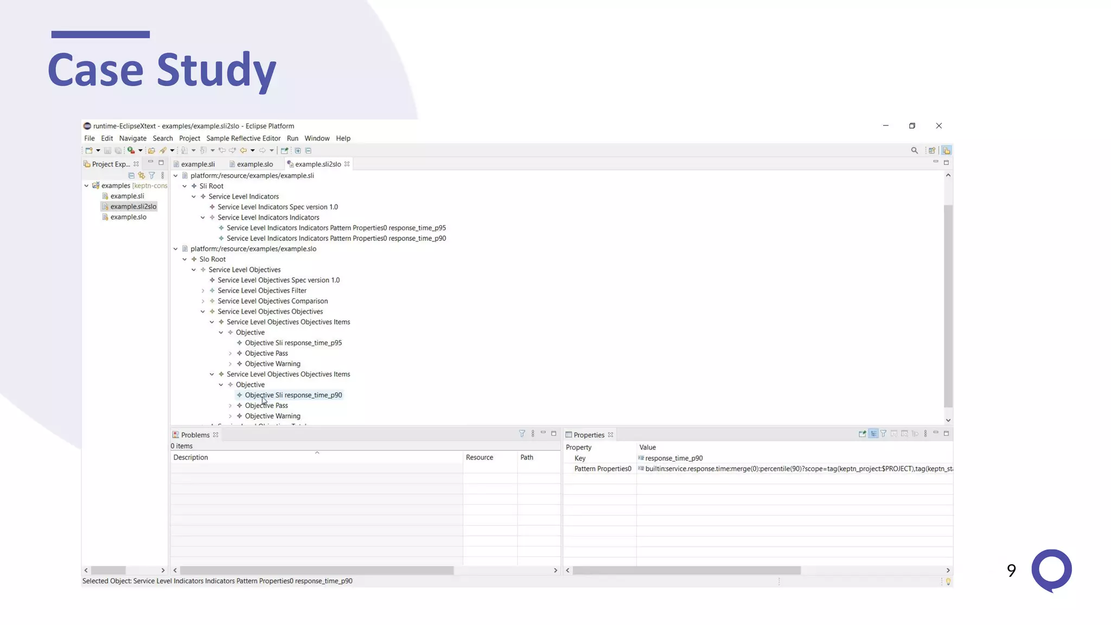
Task: Toggle Show Categories in Properties view
Action: pos(873,433)
